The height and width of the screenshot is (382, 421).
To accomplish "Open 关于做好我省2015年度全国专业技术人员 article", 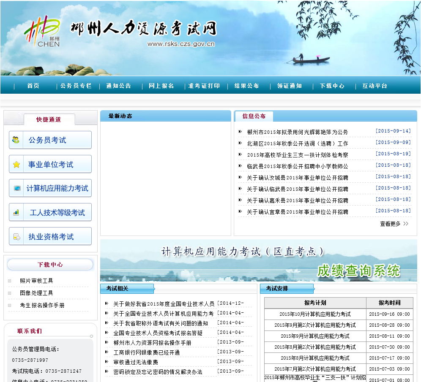I will click(x=164, y=304).
